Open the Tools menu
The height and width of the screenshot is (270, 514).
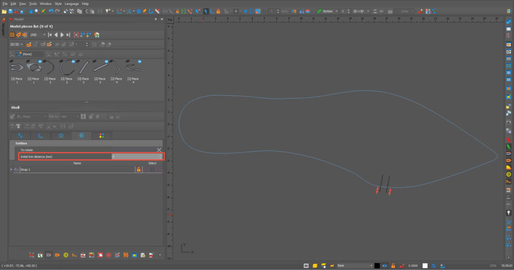coord(33,4)
